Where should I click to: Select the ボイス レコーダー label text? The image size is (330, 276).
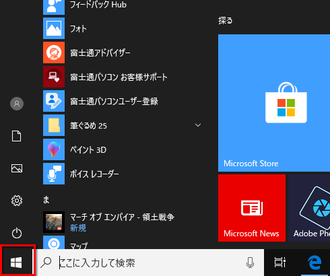click(94, 174)
